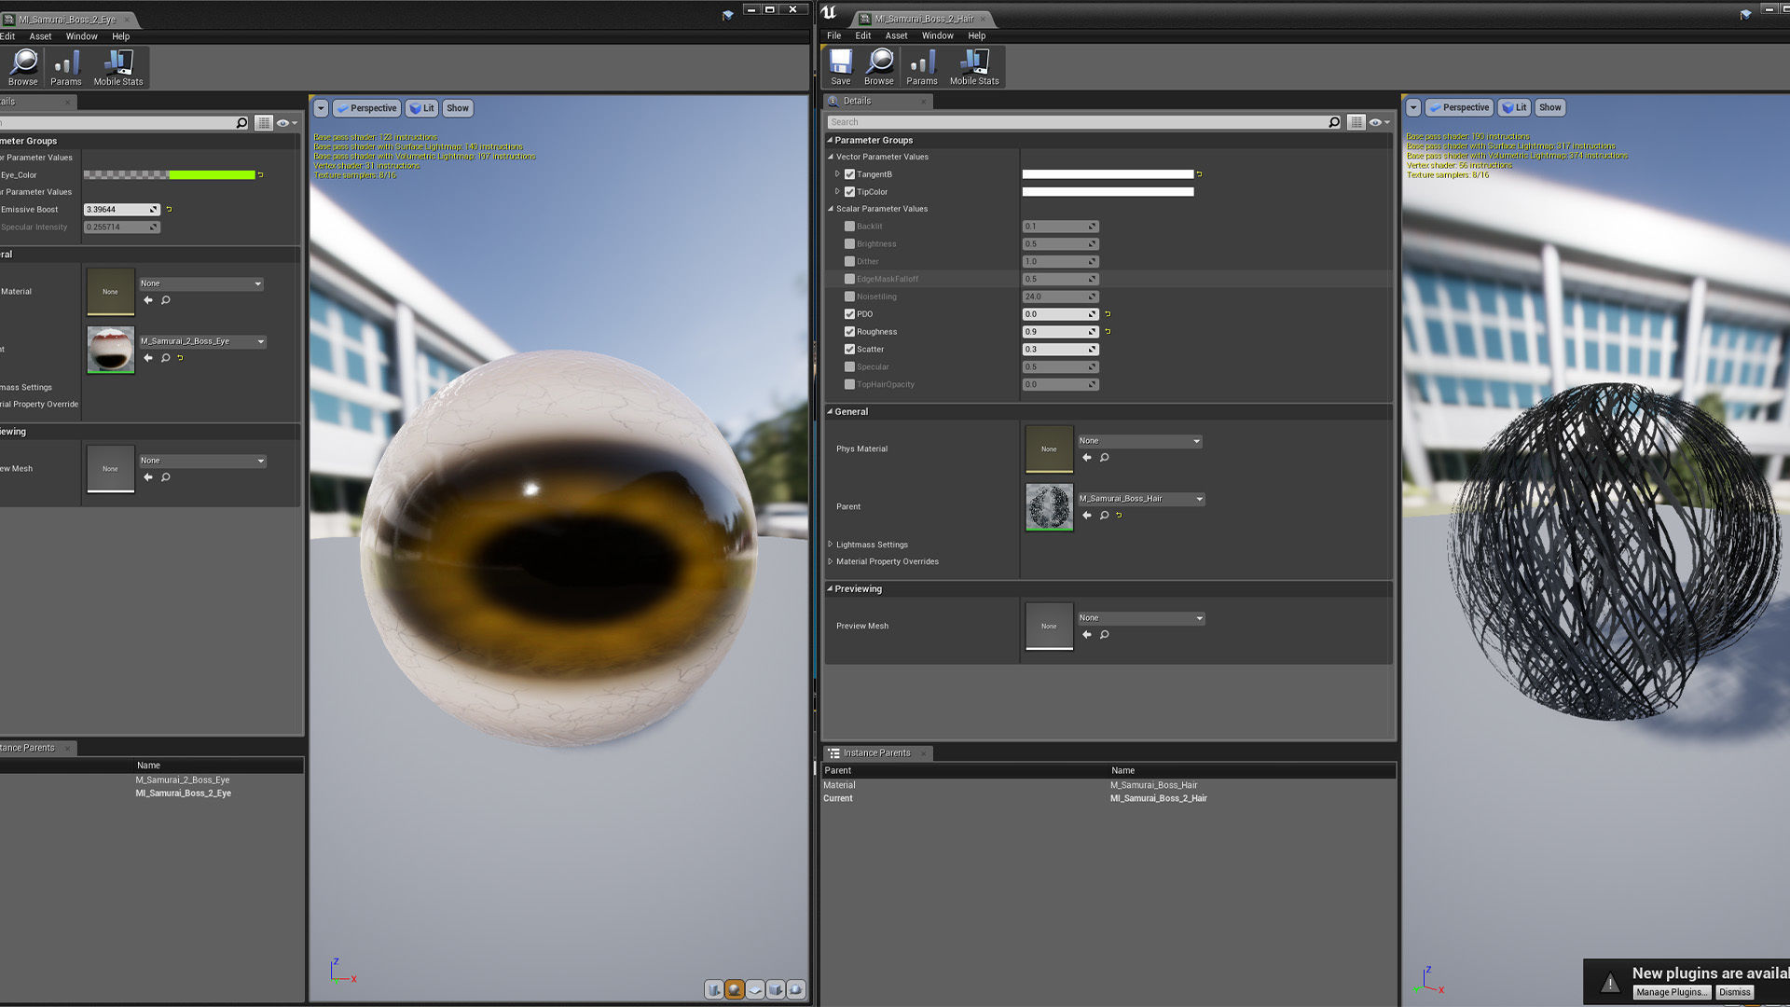Open the Preview Mesh dropdown
The height and width of the screenshot is (1007, 1790).
click(1141, 618)
